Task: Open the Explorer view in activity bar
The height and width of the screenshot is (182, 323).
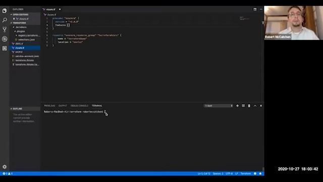Action: point(5,11)
